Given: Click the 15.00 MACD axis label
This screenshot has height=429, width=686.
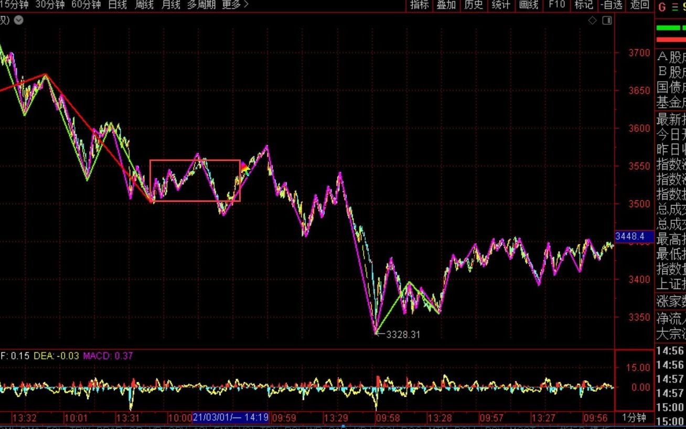Looking at the screenshot, I should coord(638,368).
